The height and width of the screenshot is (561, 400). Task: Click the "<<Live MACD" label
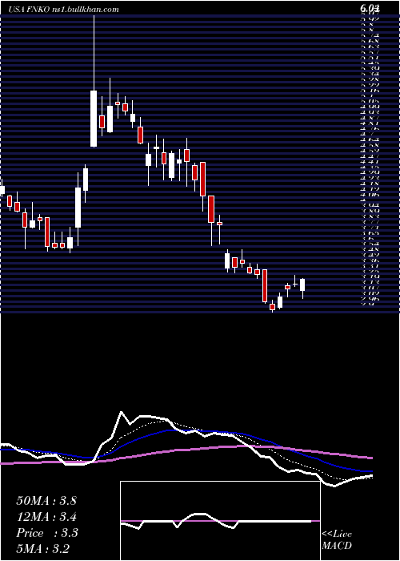click(x=337, y=540)
